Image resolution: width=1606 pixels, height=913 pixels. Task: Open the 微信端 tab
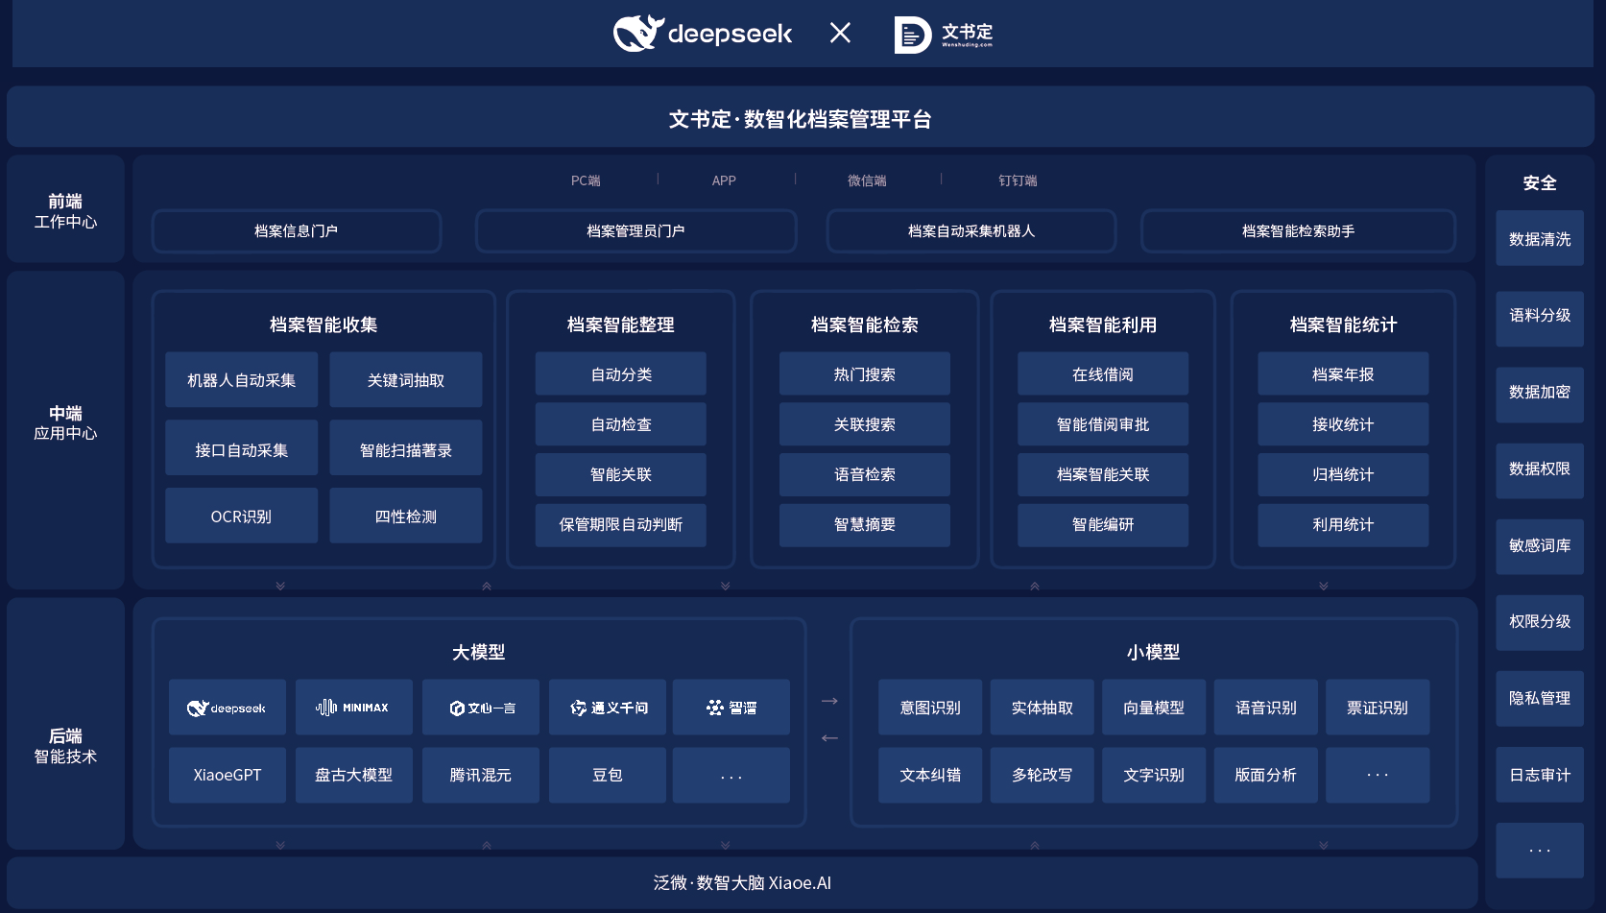(867, 180)
